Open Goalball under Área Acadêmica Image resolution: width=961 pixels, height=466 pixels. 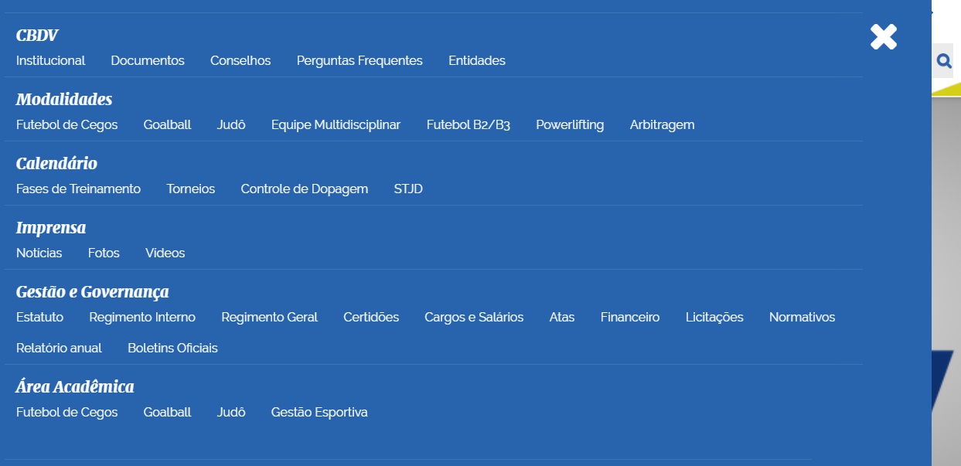[x=167, y=412]
